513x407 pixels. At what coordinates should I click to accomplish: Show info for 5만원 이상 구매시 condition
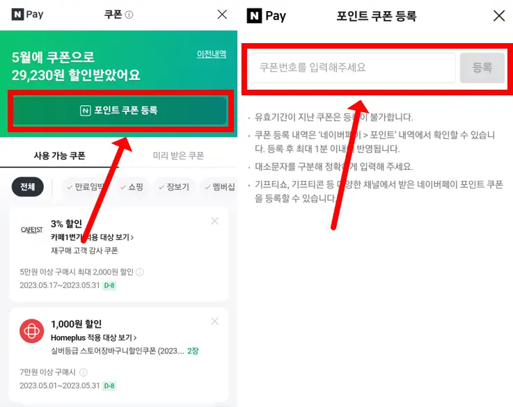pos(140,272)
